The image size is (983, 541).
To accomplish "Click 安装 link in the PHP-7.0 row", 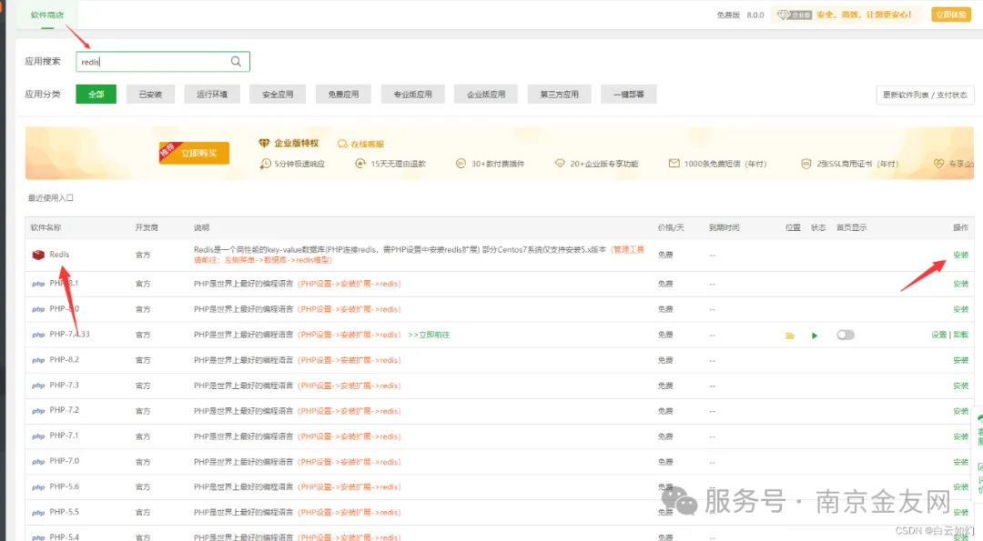I will [960, 462].
